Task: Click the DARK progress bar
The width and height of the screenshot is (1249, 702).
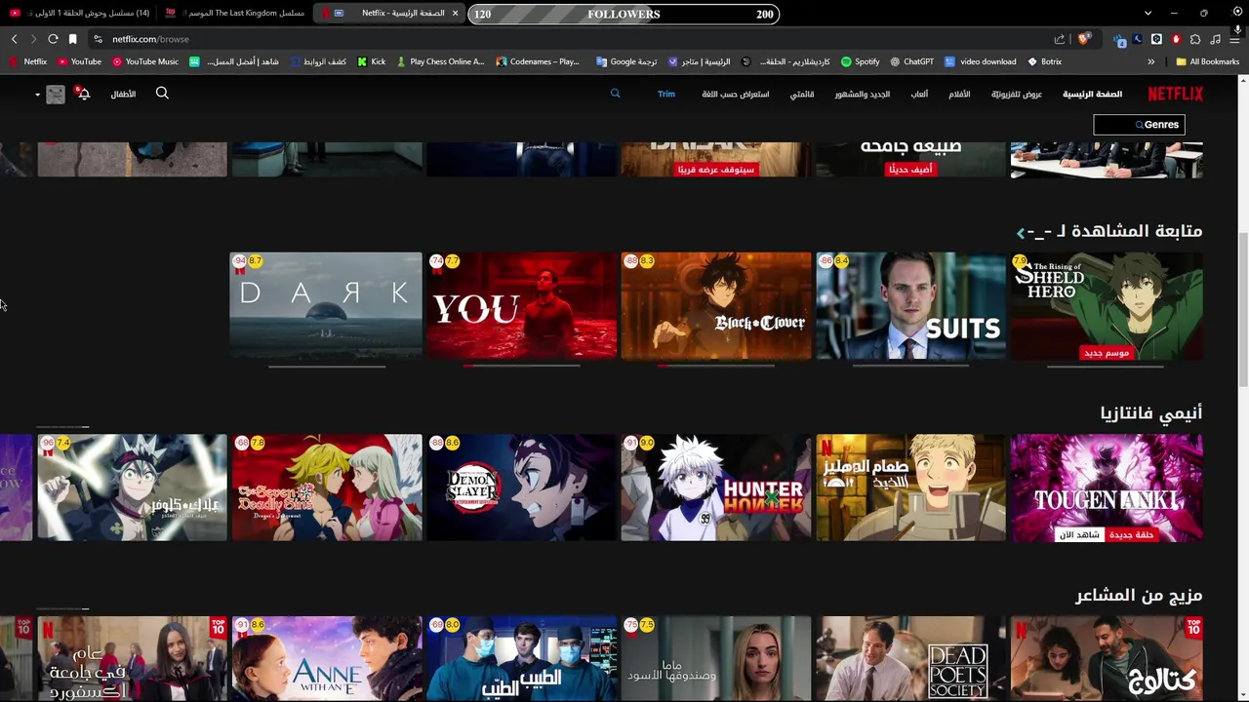Action: pyautogui.click(x=327, y=367)
